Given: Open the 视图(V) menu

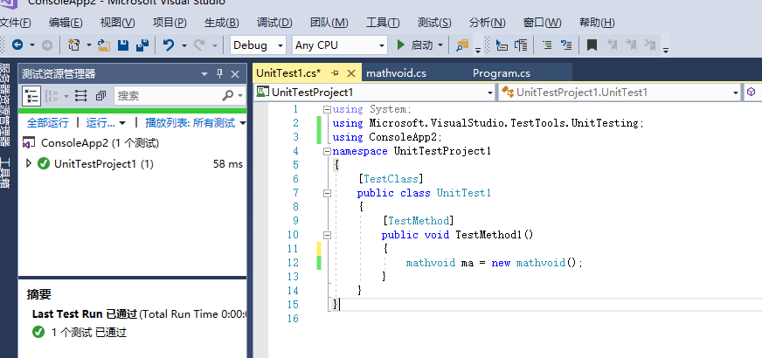Looking at the screenshot, I should (118, 23).
